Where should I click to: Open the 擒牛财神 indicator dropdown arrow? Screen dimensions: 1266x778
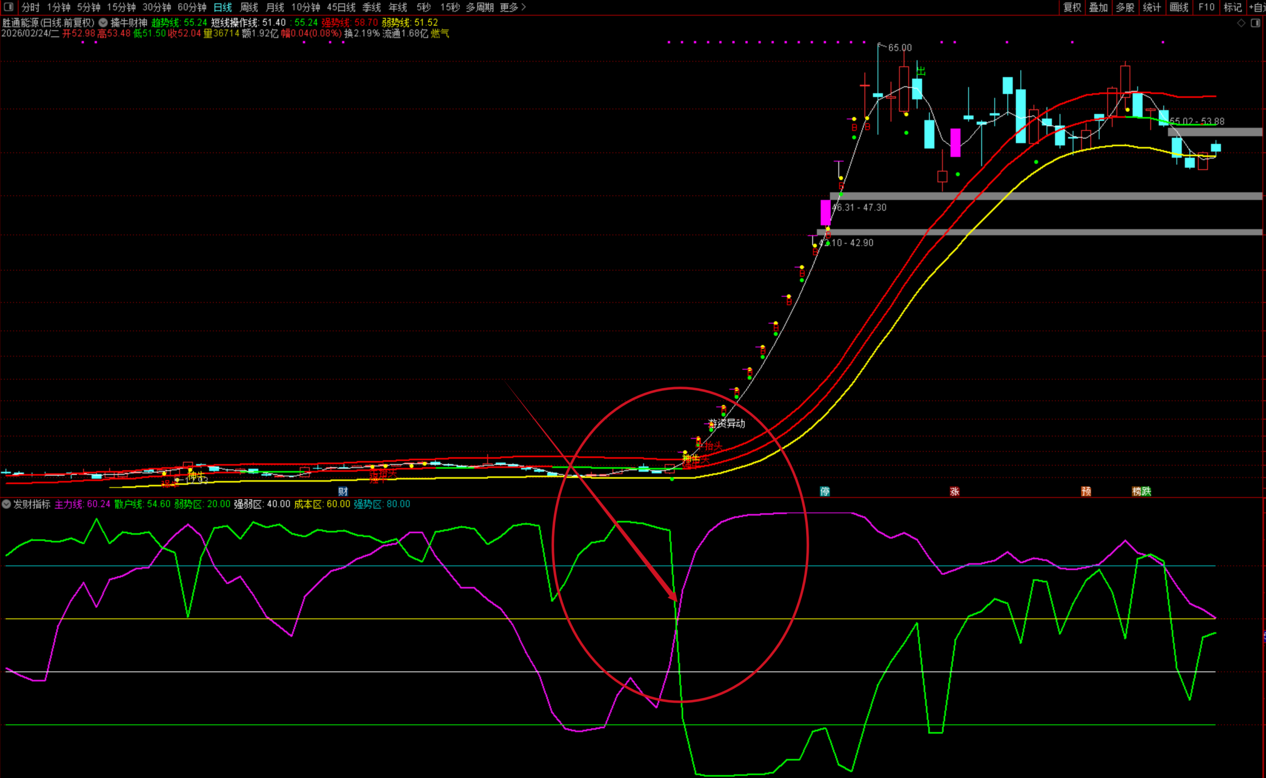tap(103, 23)
